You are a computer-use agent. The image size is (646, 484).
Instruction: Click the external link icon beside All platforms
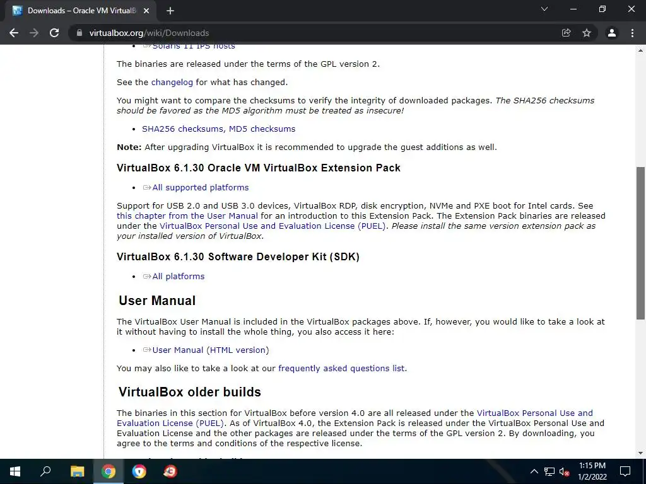pyautogui.click(x=147, y=277)
